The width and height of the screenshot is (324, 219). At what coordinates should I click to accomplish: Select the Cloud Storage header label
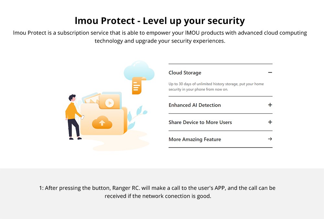tap(185, 73)
